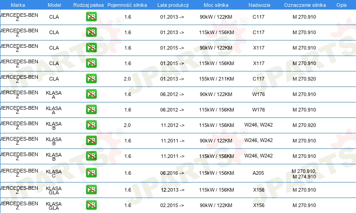Click the KLASA C model cell

coord(54,174)
